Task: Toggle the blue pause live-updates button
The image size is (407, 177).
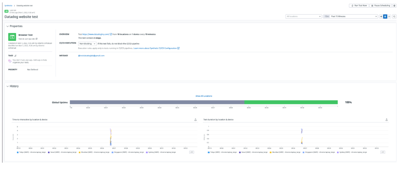Action: [385, 16]
